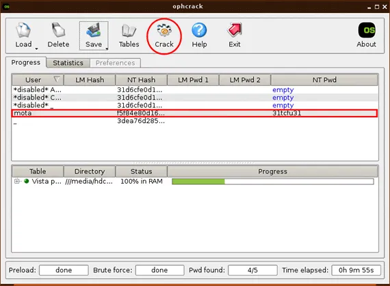The width and height of the screenshot is (390, 286).
Task: Click the ///media/hdc... directory cell
Action: [89, 182]
